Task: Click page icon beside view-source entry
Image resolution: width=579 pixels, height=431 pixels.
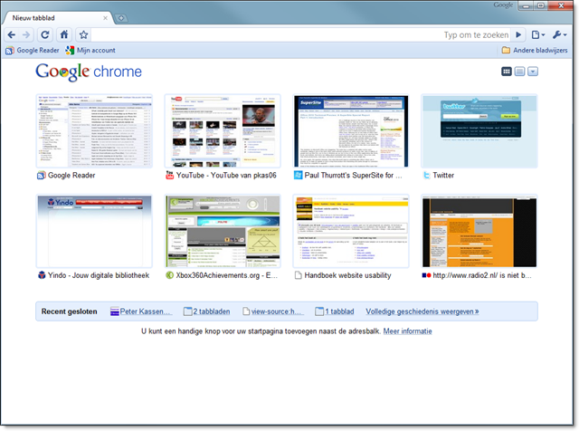Action: point(246,311)
